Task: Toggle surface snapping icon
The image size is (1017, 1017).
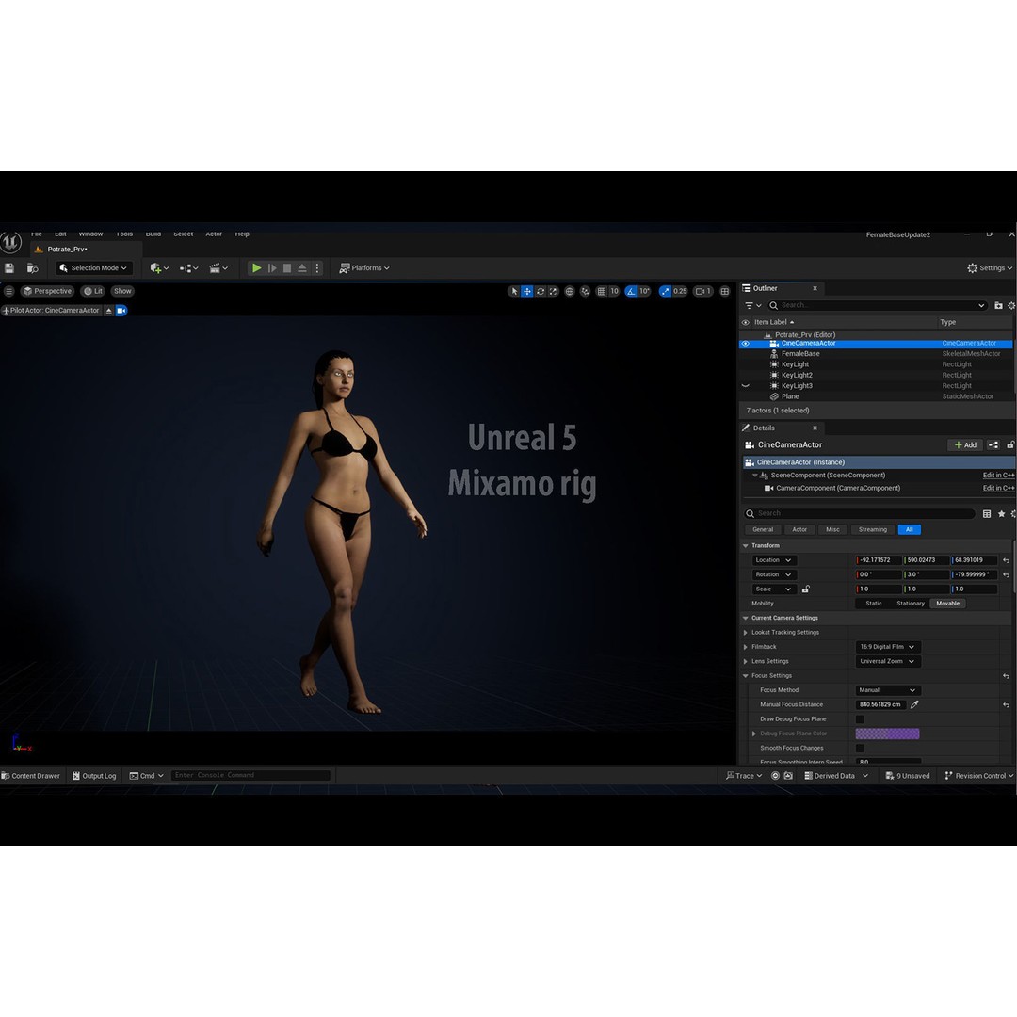Action: coord(585,291)
